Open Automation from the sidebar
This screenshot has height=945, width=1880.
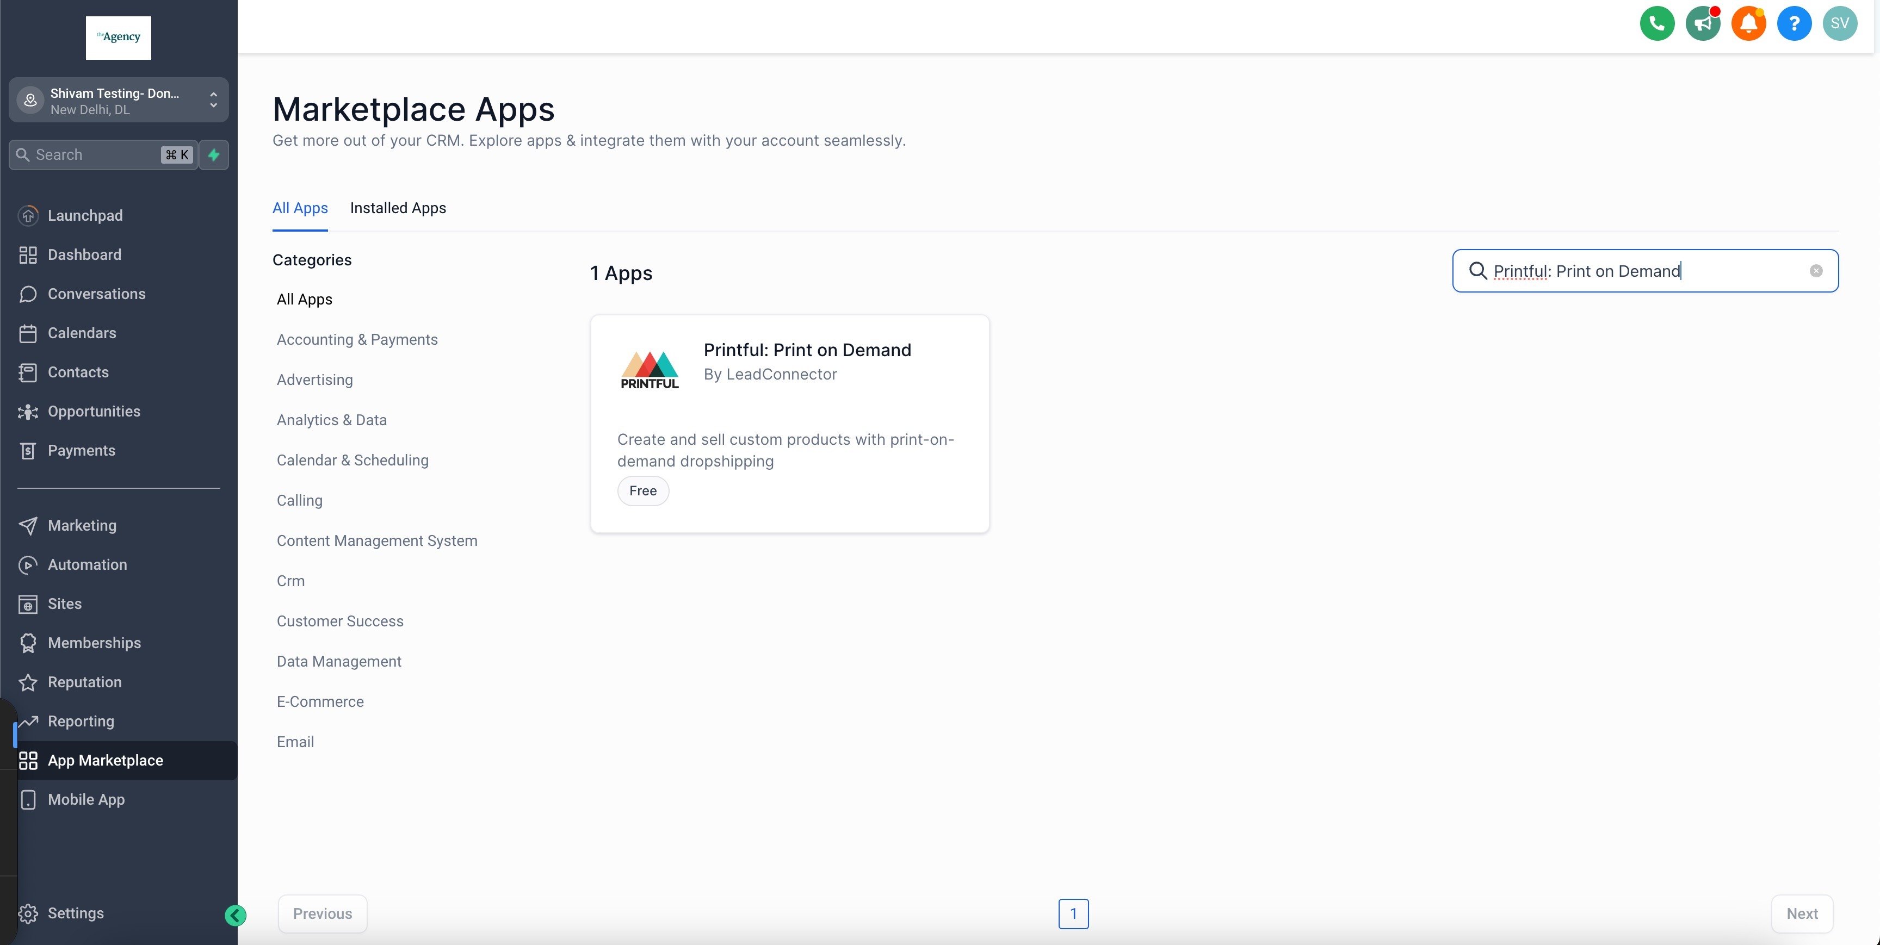(x=87, y=565)
